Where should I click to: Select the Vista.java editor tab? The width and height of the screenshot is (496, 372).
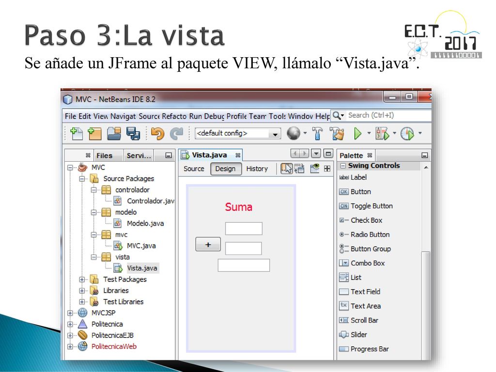(x=210, y=155)
